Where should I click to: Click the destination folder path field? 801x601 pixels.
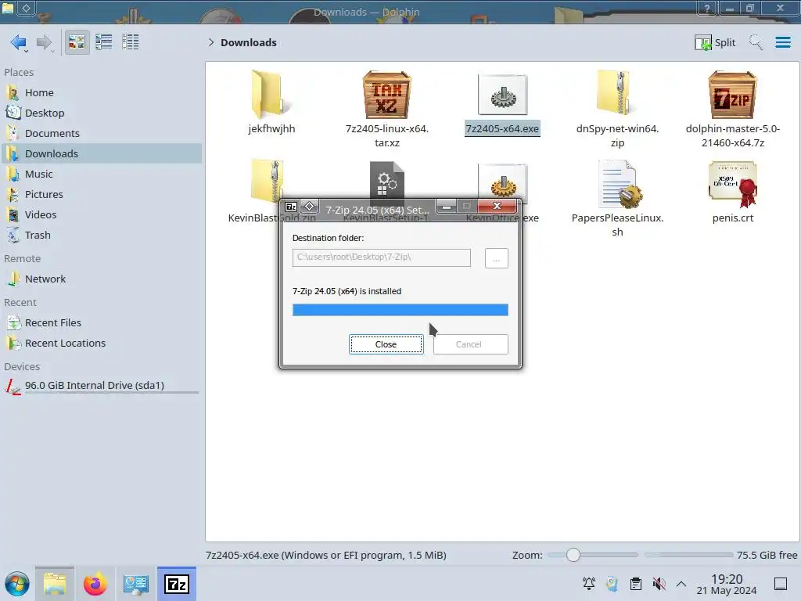[x=381, y=257]
